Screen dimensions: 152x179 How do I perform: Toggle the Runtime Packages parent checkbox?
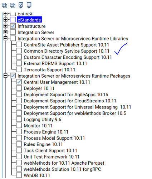[x=13, y=76]
